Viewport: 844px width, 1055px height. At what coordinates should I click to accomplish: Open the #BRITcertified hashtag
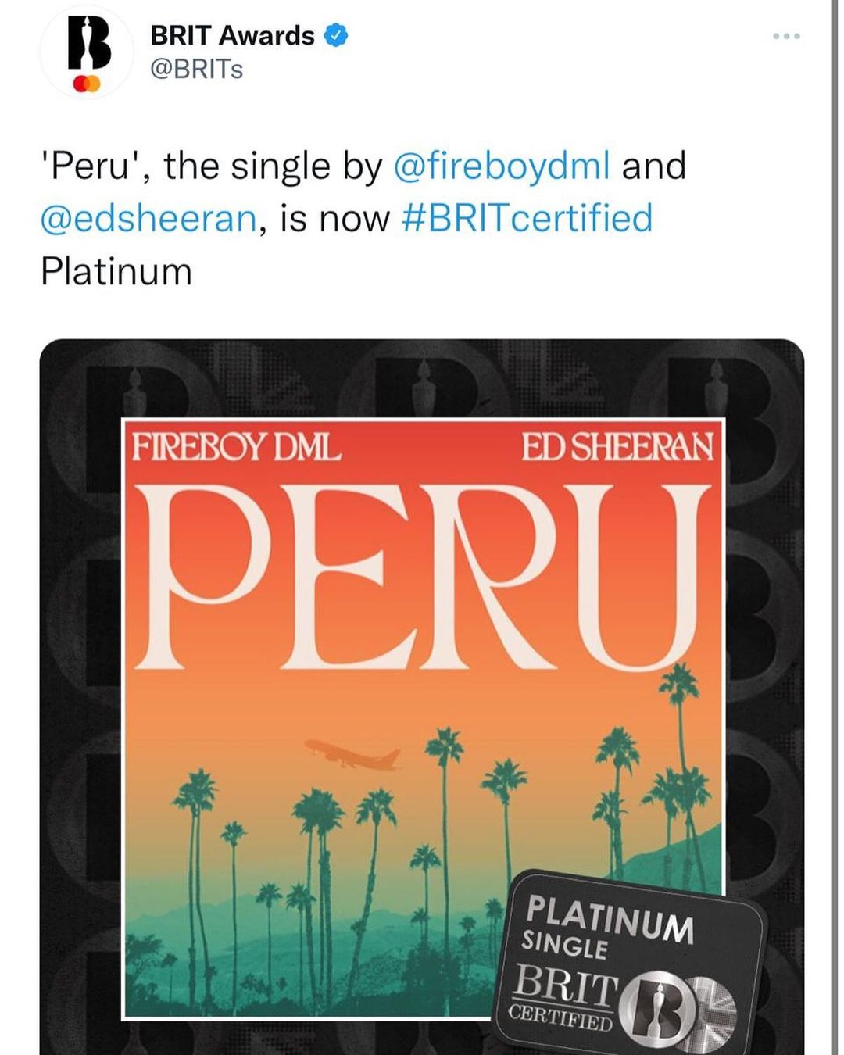pos(526,219)
